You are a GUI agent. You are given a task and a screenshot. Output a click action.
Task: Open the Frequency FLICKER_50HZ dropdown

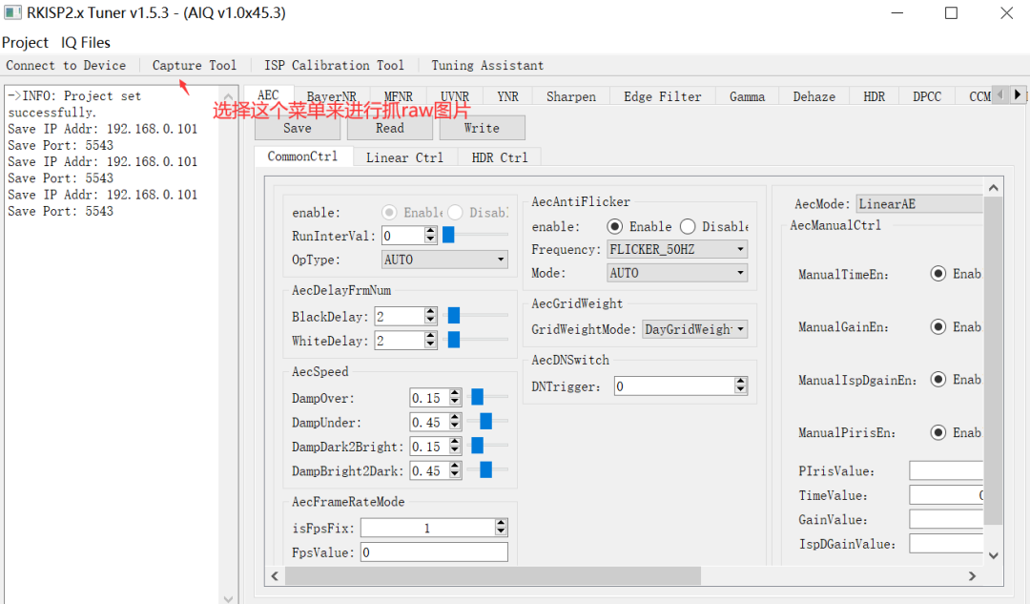[x=677, y=249]
